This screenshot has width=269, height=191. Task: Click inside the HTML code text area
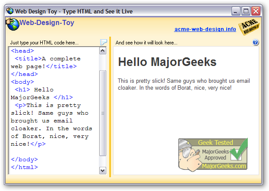coord(54,110)
